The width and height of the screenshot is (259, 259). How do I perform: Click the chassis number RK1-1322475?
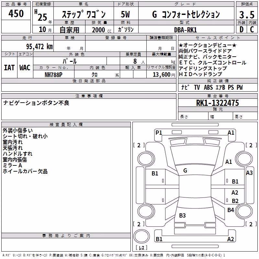[217, 103]
